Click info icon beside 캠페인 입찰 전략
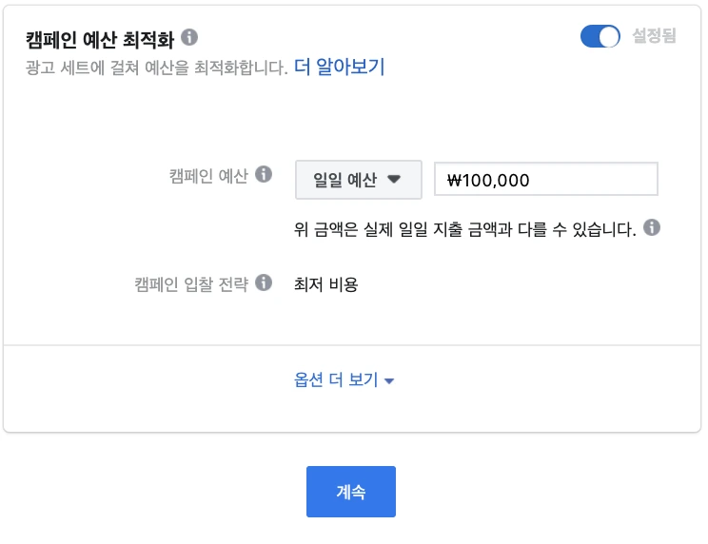708x544 pixels. tap(264, 282)
